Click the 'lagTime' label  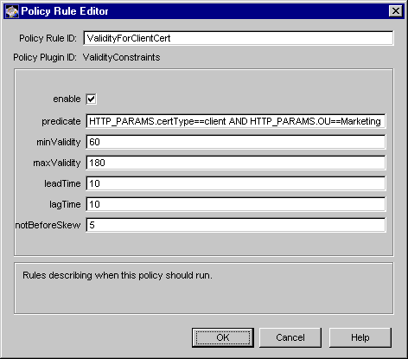[x=65, y=204]
